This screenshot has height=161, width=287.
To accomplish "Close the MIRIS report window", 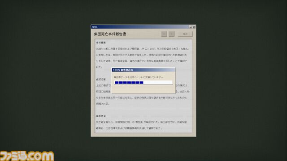I will click(x=194, y=27).
